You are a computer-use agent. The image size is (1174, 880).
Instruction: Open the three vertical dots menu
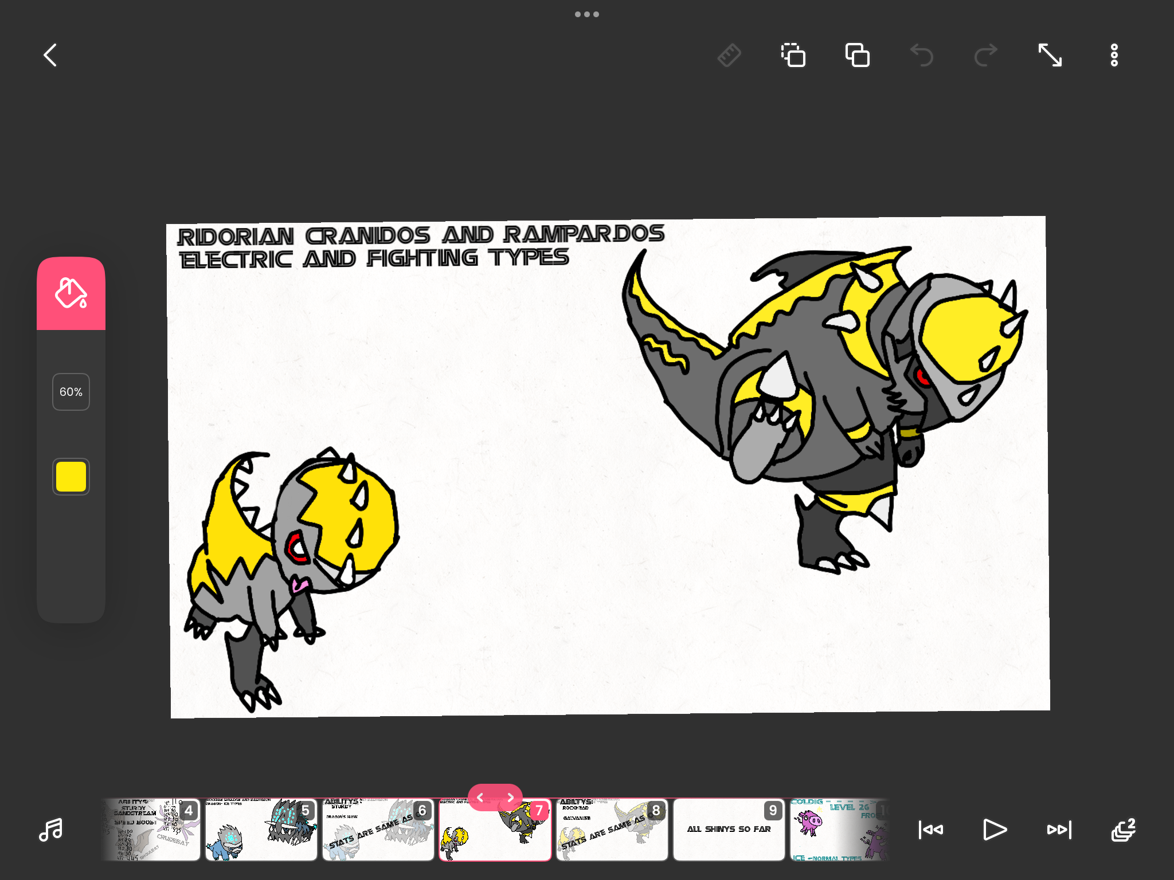tap(1114, 56)
